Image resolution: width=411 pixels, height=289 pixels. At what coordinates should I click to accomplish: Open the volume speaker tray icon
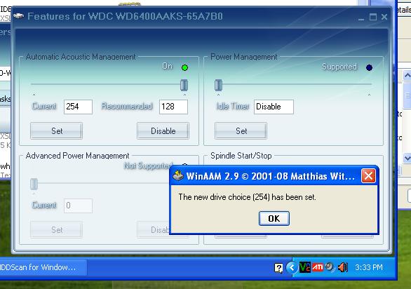[x=343, y=267]
